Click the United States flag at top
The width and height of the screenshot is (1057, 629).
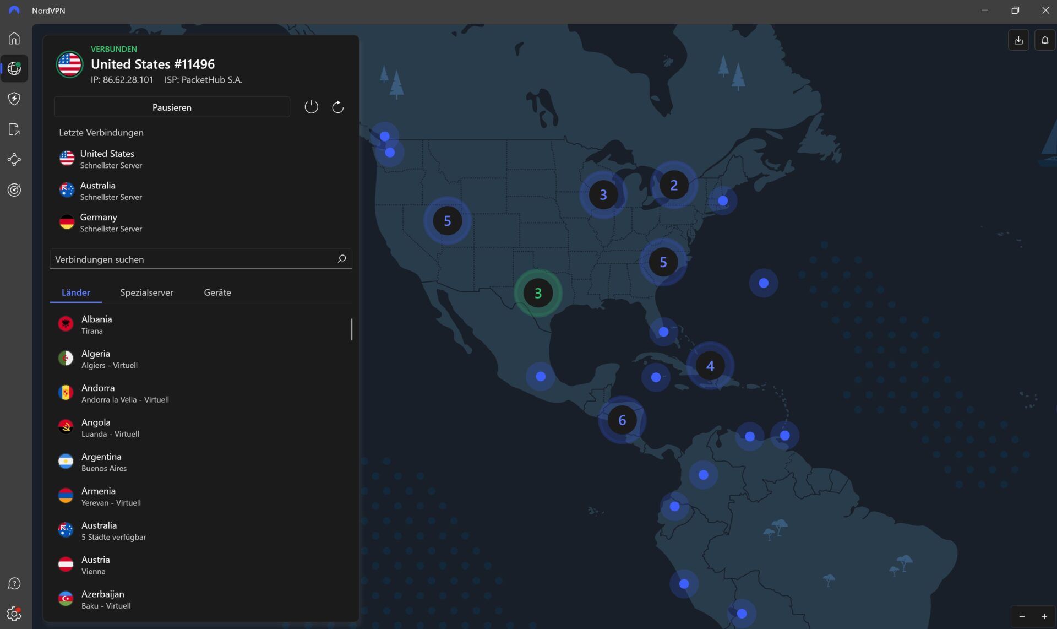[x=69, y=64]
